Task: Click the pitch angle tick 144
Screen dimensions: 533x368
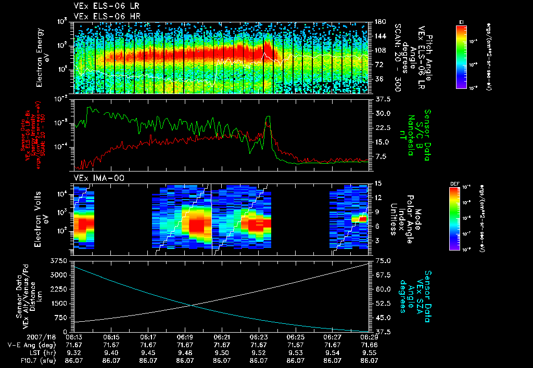Action: pos(380,36)
